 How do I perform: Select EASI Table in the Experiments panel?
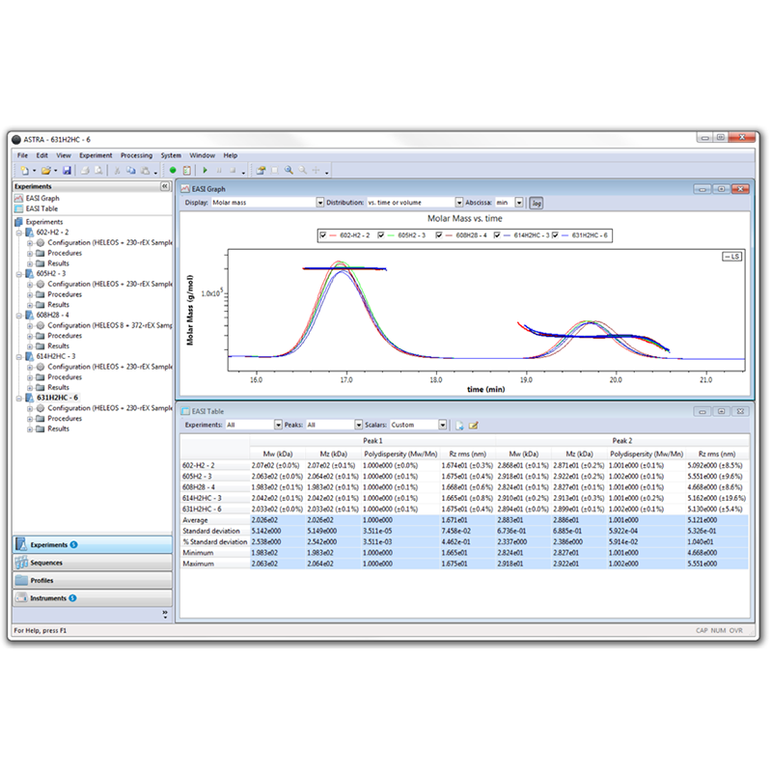tap(41, 208)
